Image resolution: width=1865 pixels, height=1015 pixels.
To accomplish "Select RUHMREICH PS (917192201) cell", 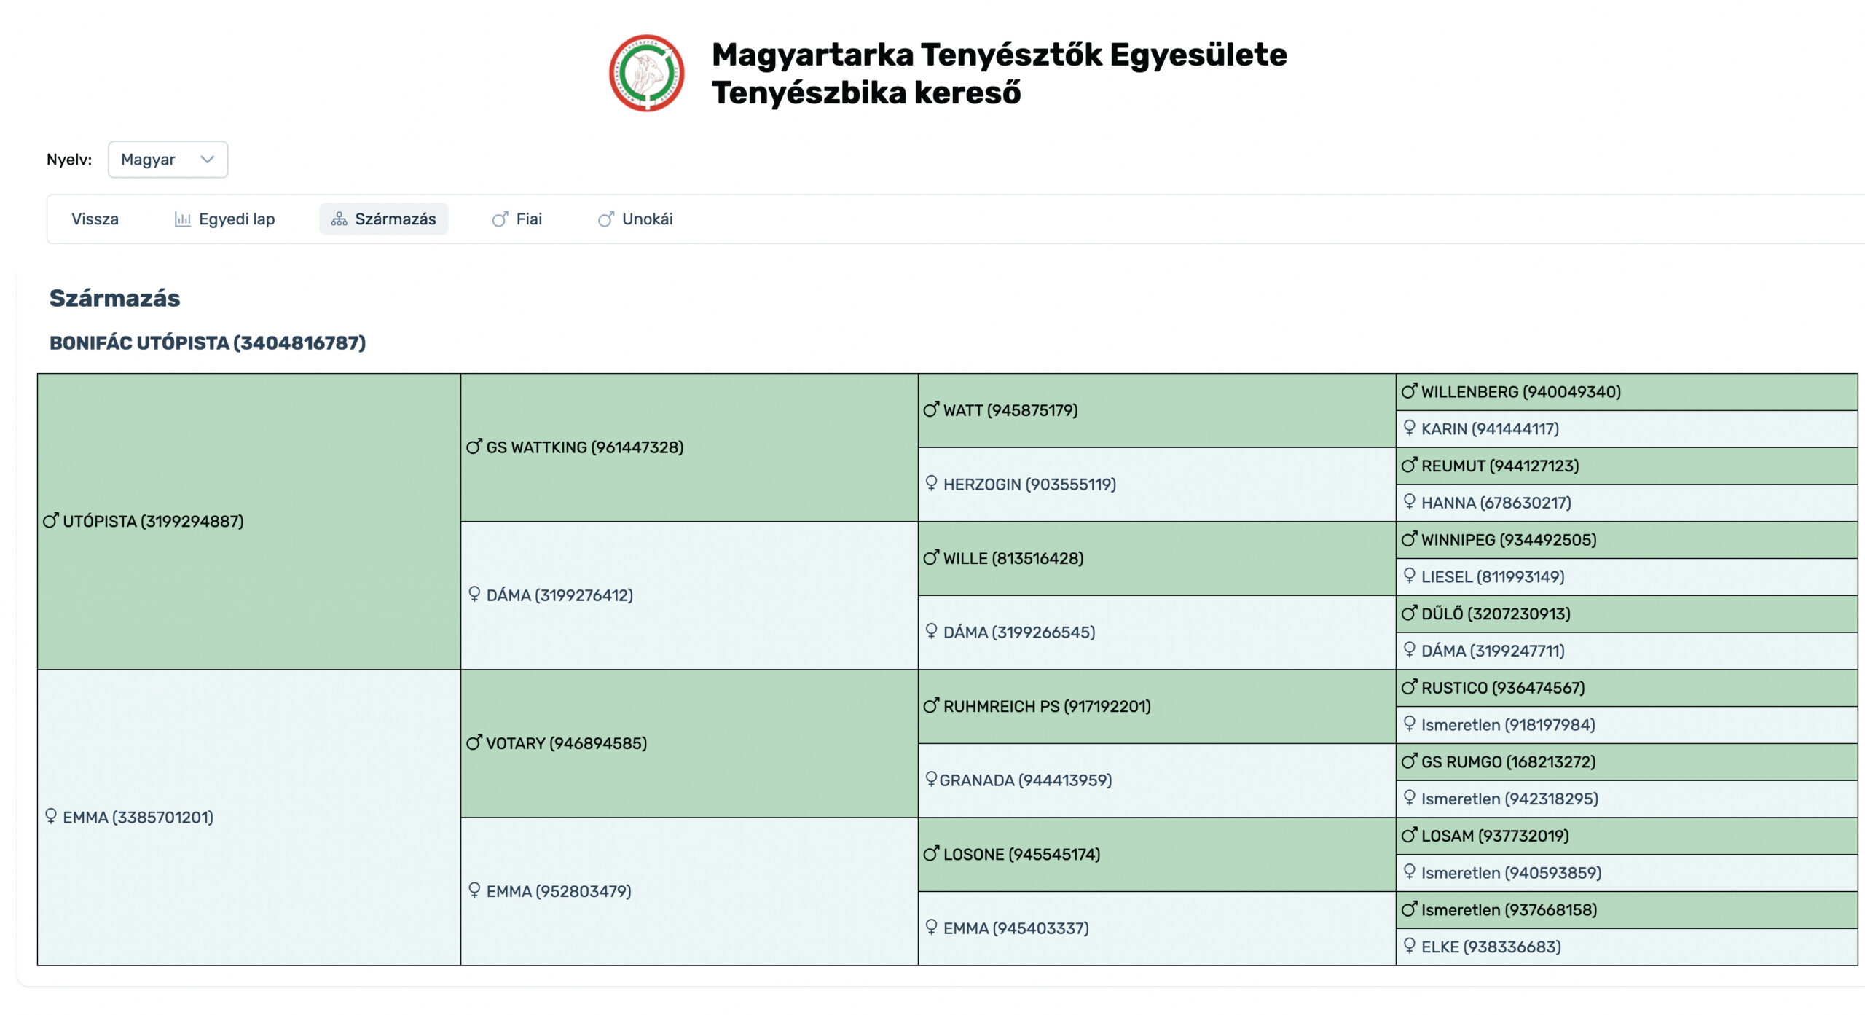I will (1046, 706).
